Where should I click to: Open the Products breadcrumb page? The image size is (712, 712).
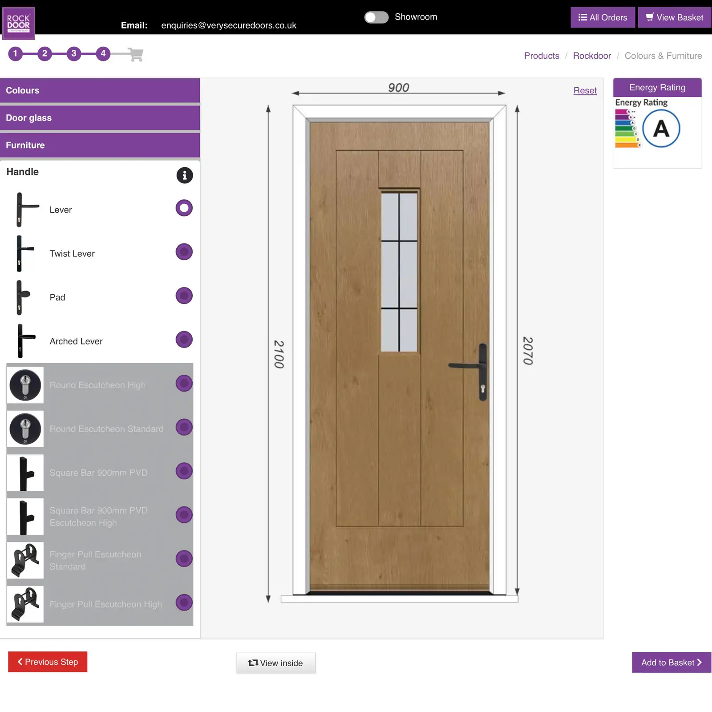(x=542, y=56)
